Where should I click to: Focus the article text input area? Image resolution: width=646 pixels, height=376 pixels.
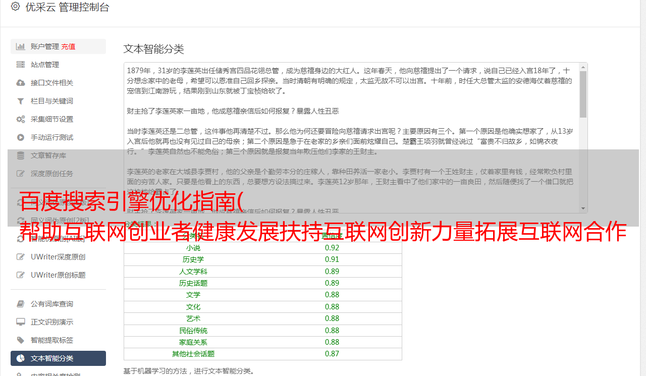[351, 138]
